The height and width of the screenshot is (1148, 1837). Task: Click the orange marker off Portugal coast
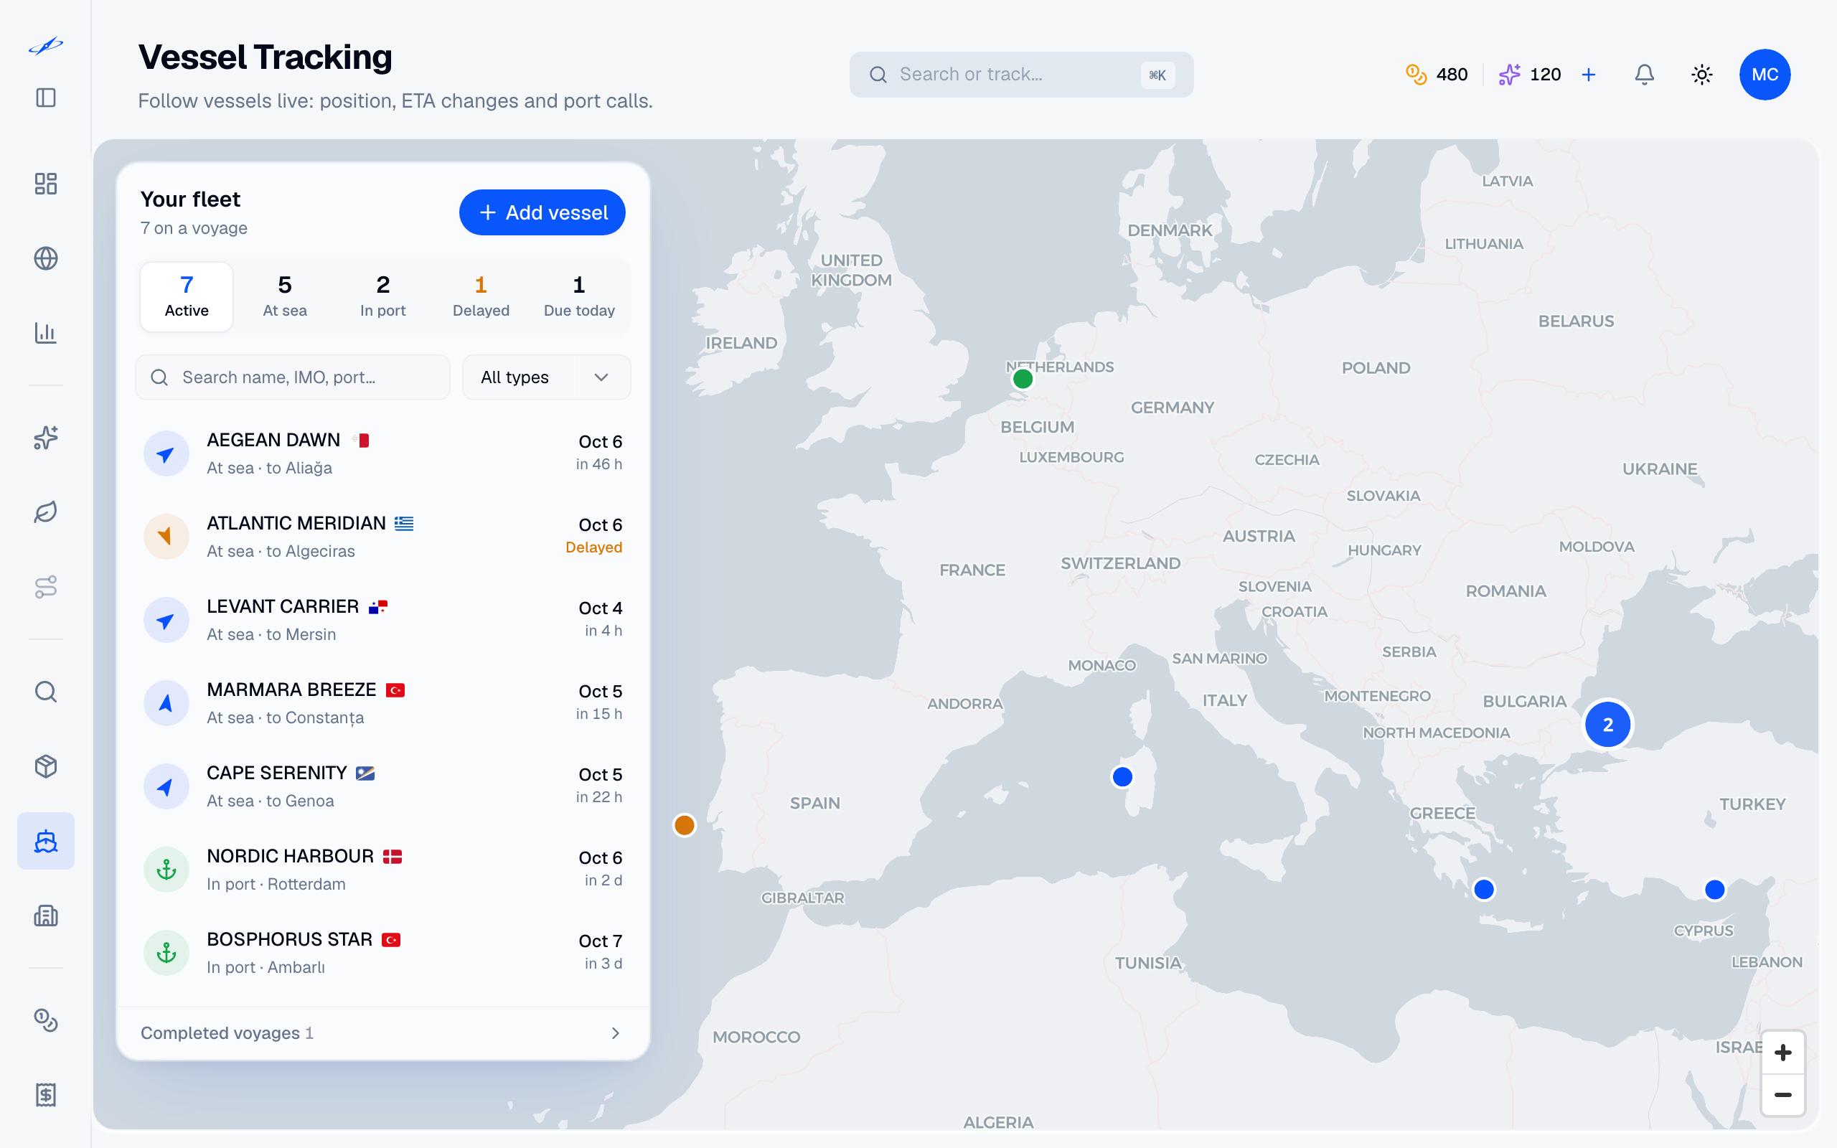click(x=684, y=824)
